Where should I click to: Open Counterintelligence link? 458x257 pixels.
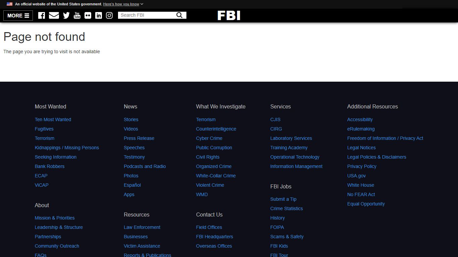[216, 129]
